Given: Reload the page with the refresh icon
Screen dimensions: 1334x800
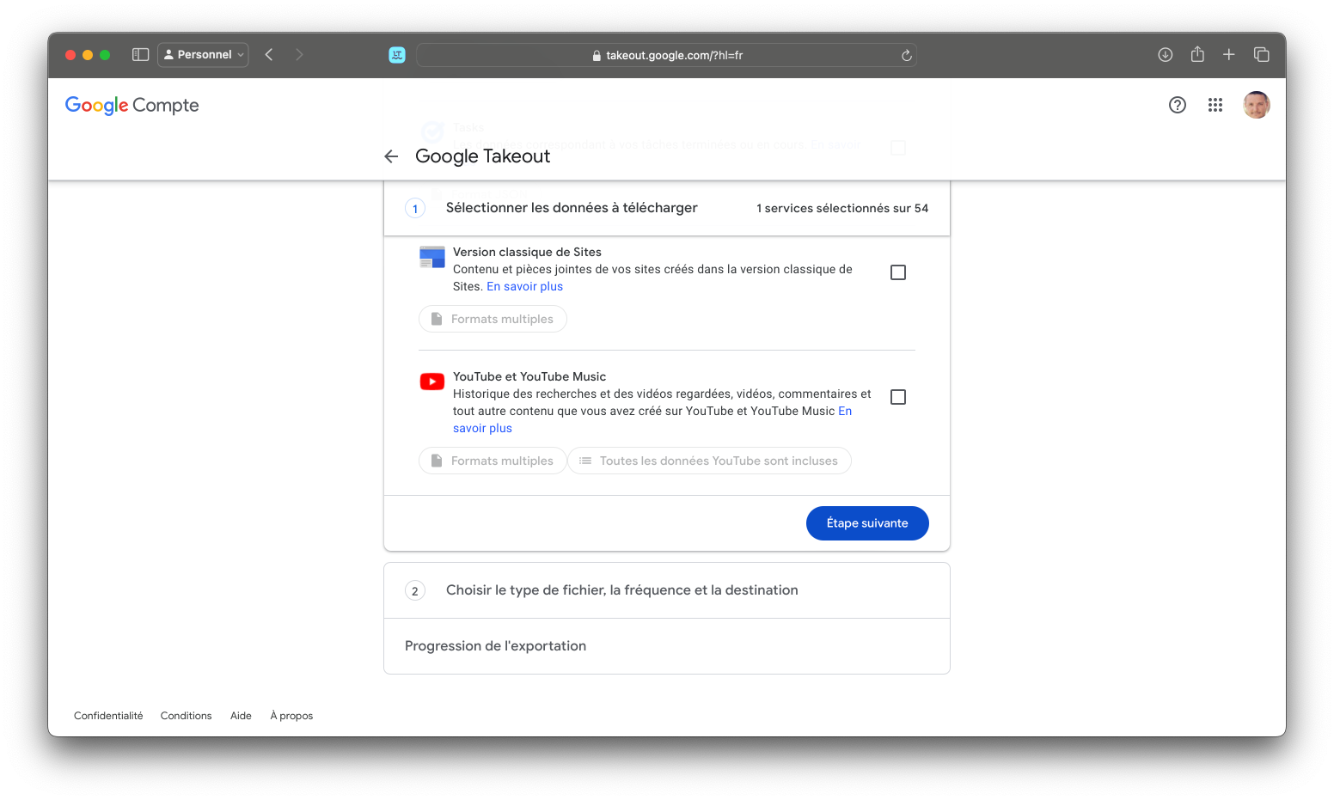Looking at the screenshot, I should click(x=906, y=55).
